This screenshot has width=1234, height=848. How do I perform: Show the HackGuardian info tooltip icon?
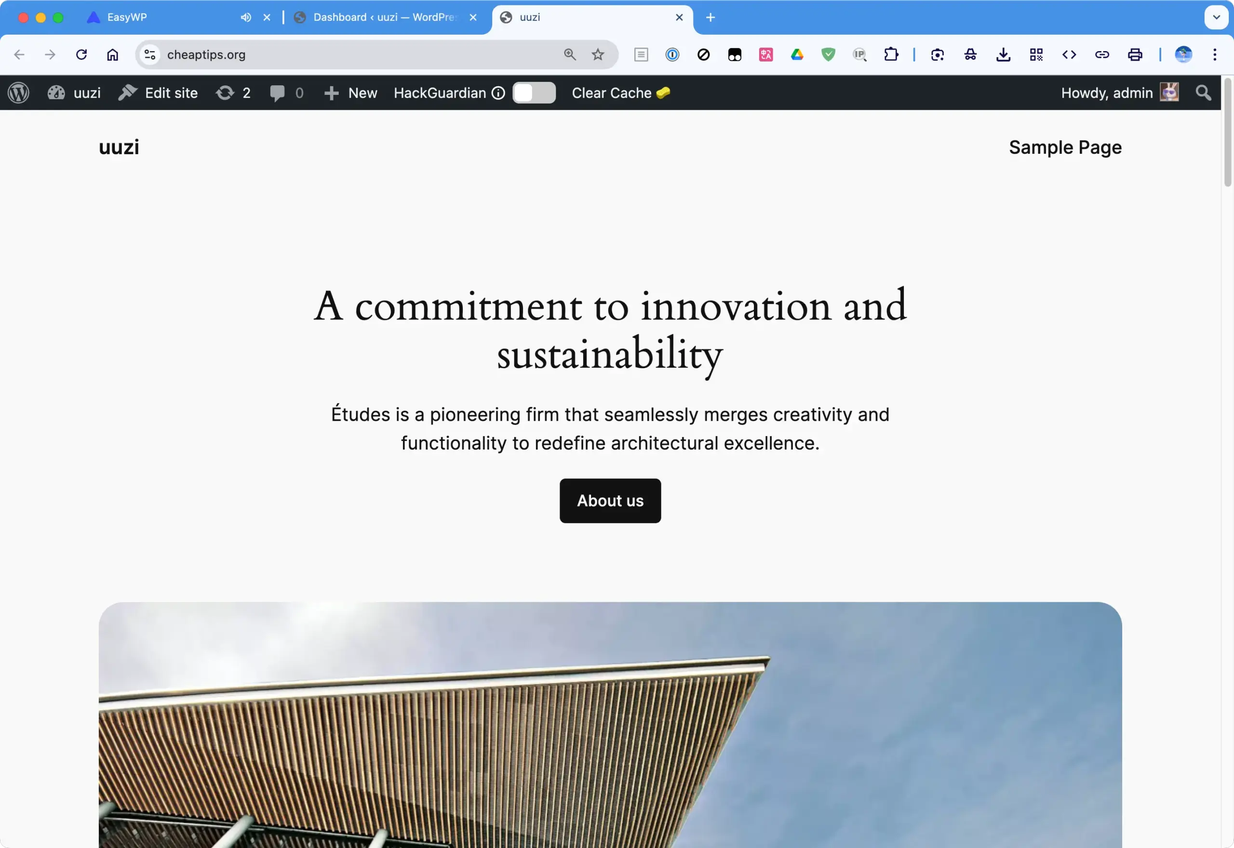tap(498, 93)
